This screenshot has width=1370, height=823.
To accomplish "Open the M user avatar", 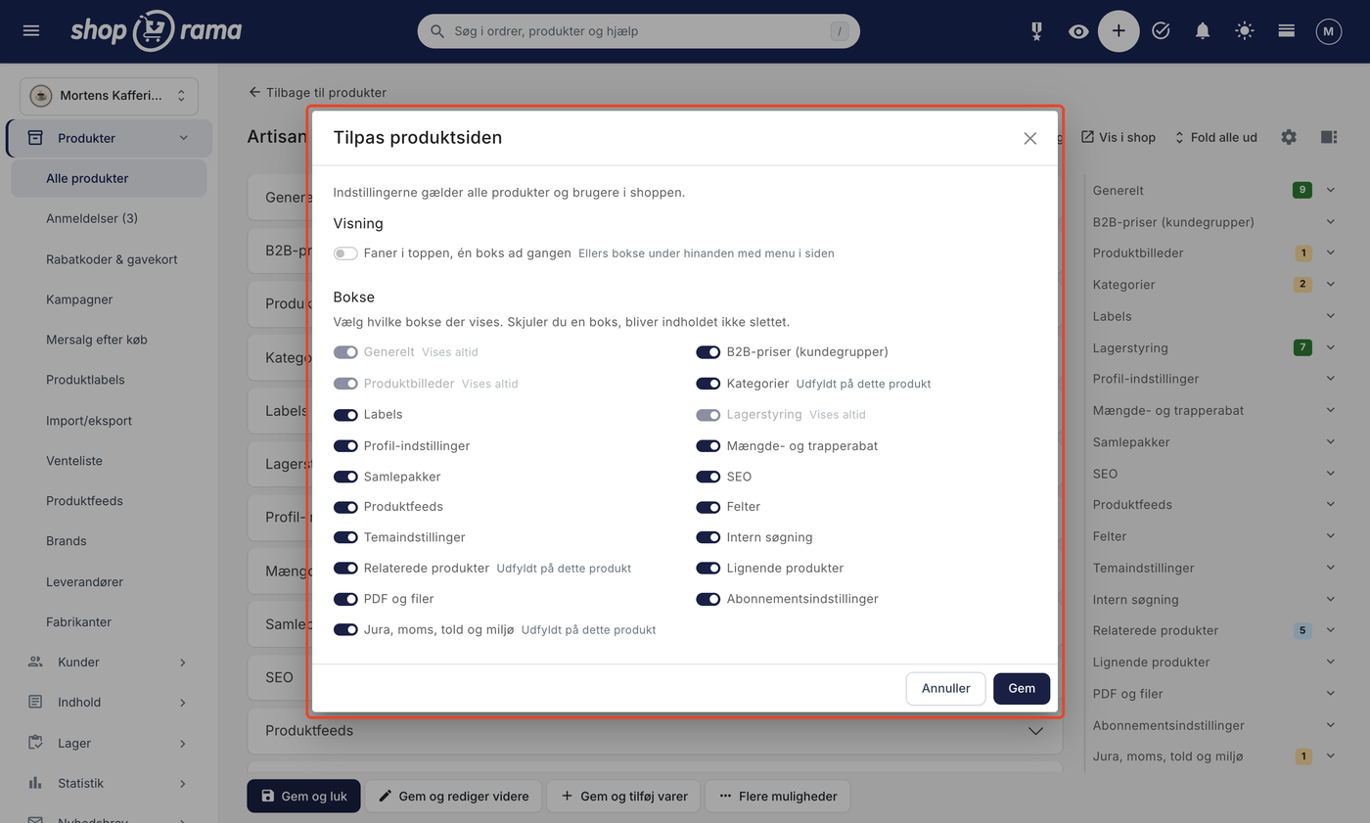I will (1328, 31).
